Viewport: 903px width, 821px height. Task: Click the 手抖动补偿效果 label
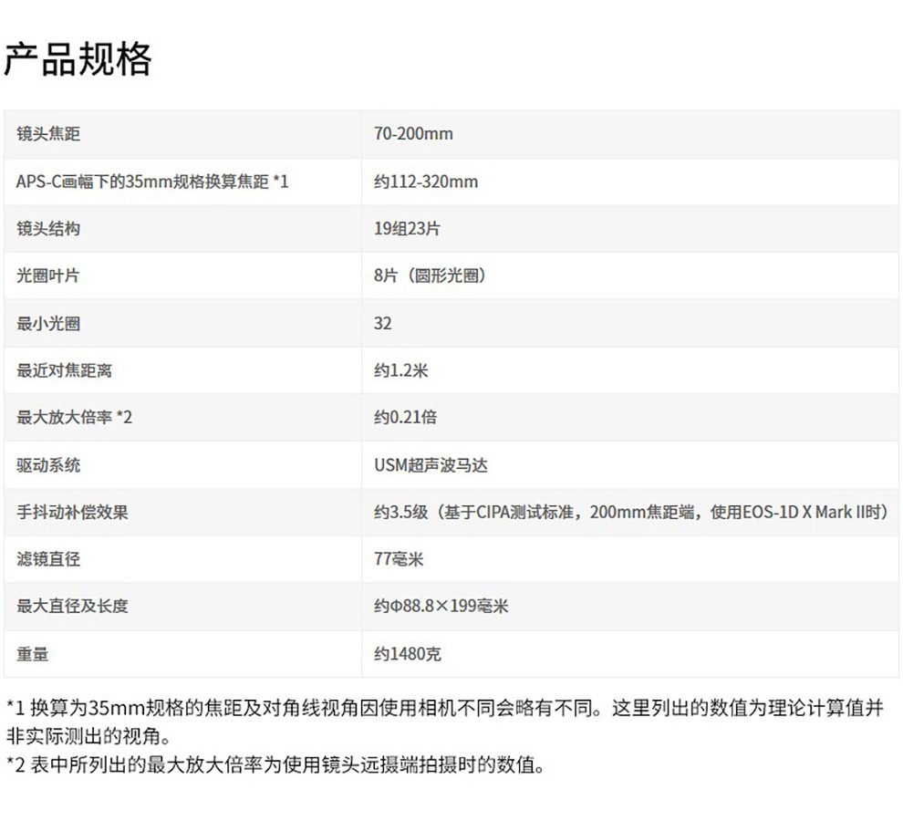[x=72, y=512]
